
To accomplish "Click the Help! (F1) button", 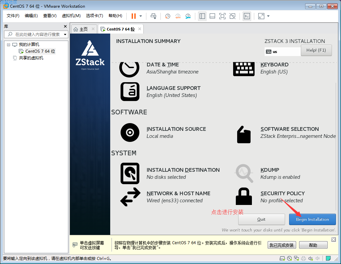I will [316, 50].
